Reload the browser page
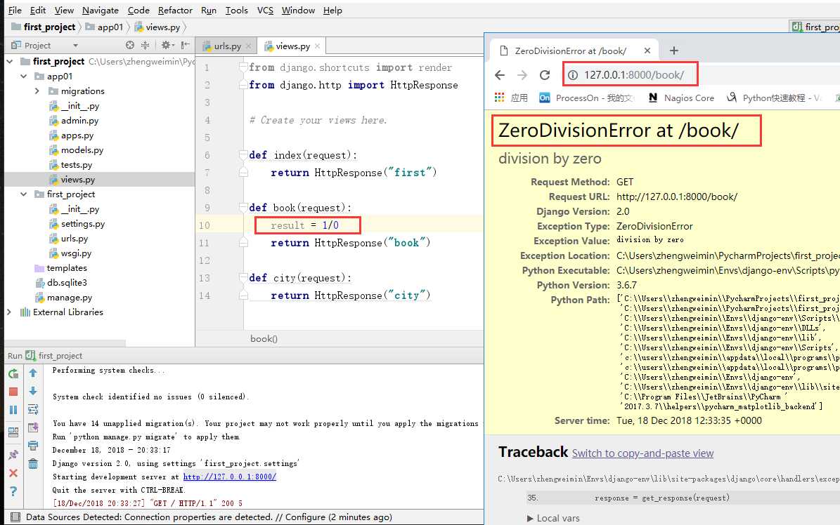 pos(544,75)
